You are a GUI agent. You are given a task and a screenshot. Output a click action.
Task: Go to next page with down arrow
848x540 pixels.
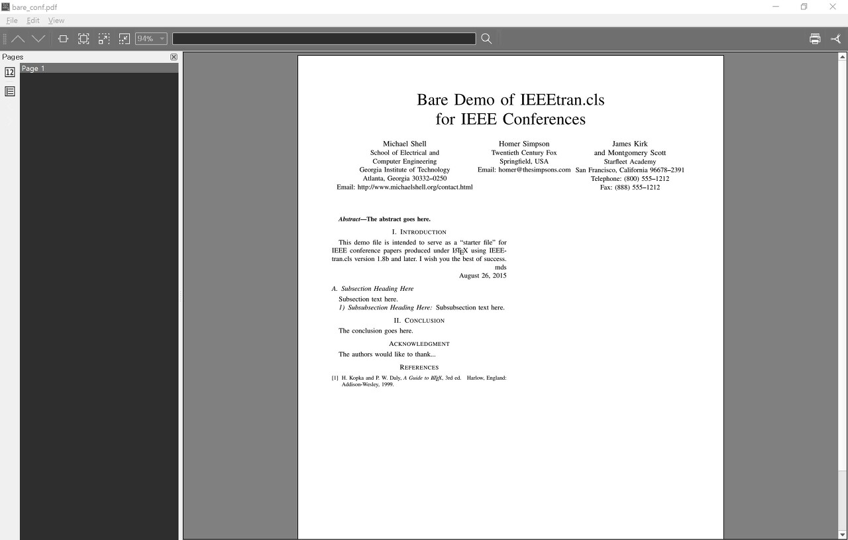tap(38, 39)
